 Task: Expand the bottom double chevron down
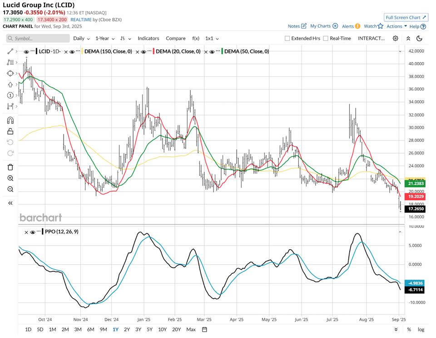pos(396,329)
